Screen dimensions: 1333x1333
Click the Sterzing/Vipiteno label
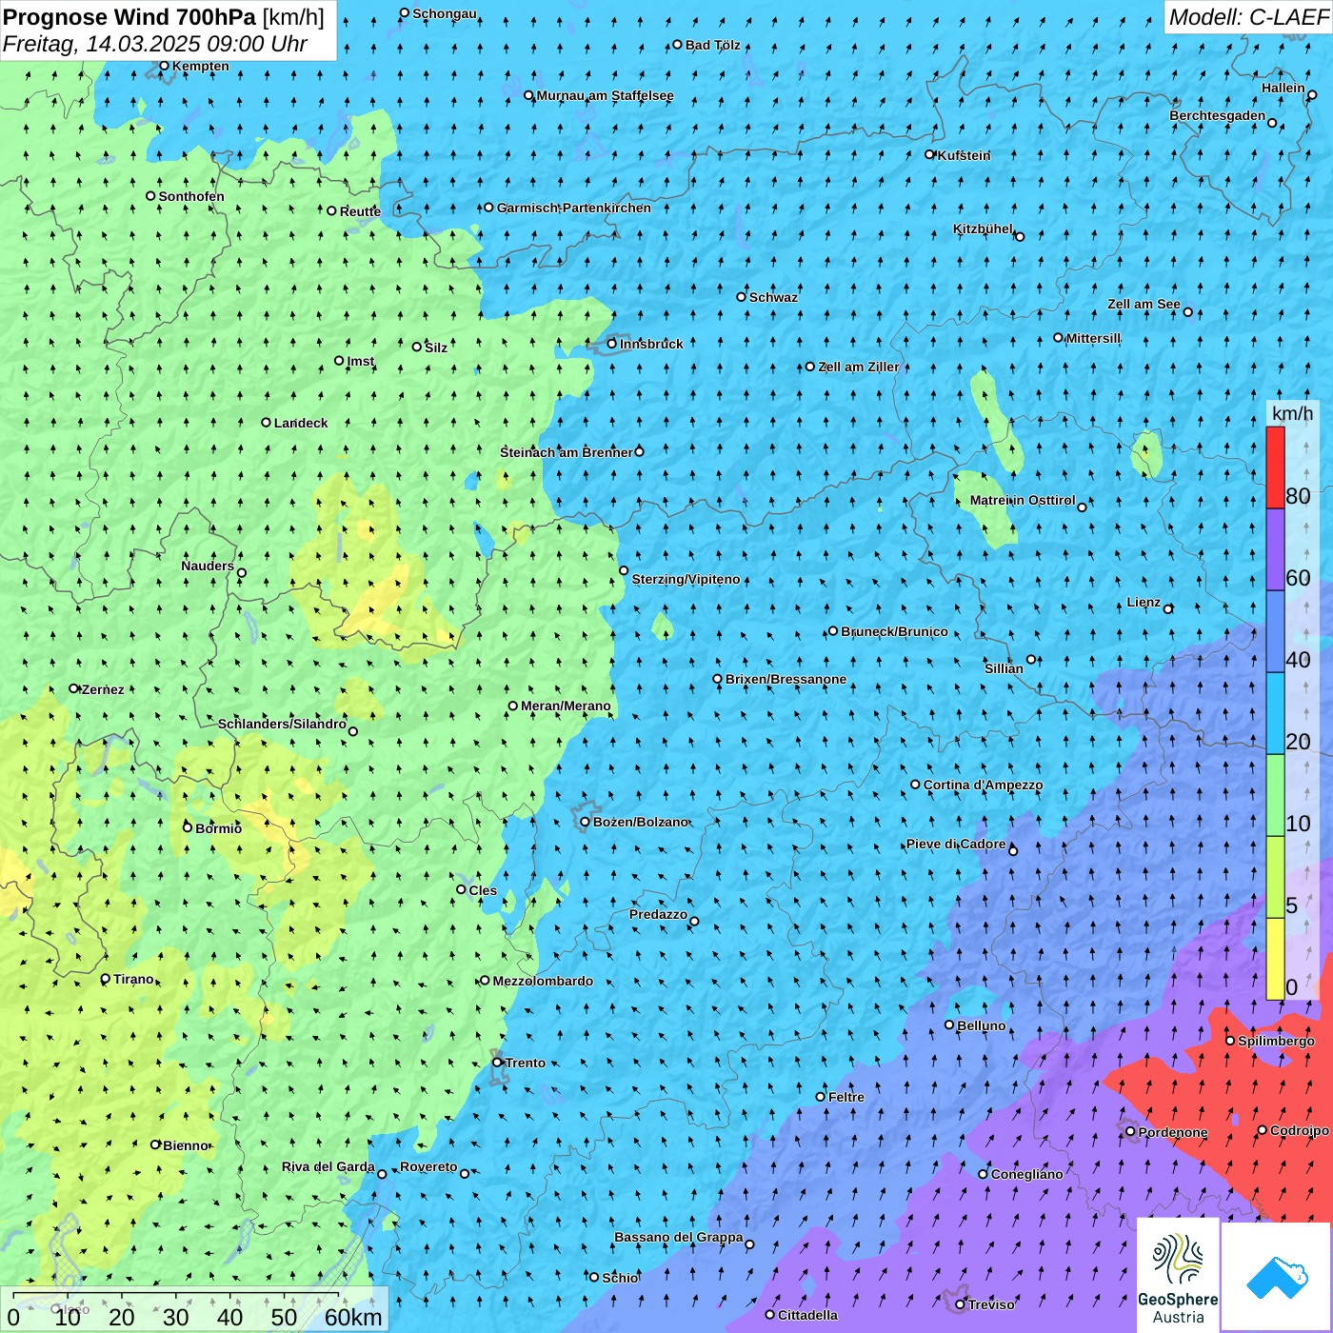[x=686, y=579]
